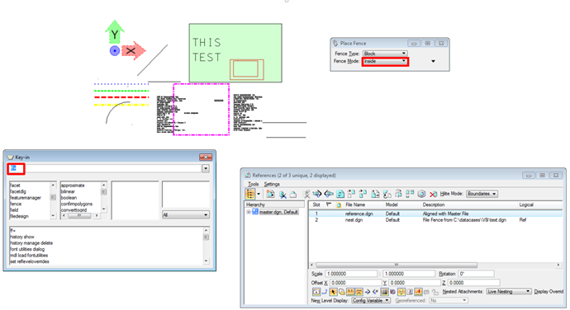Select reference.dgn row in reference list
Image resolution: width=570 pixels, height=310 pixels.
click(x=435, y=214)
